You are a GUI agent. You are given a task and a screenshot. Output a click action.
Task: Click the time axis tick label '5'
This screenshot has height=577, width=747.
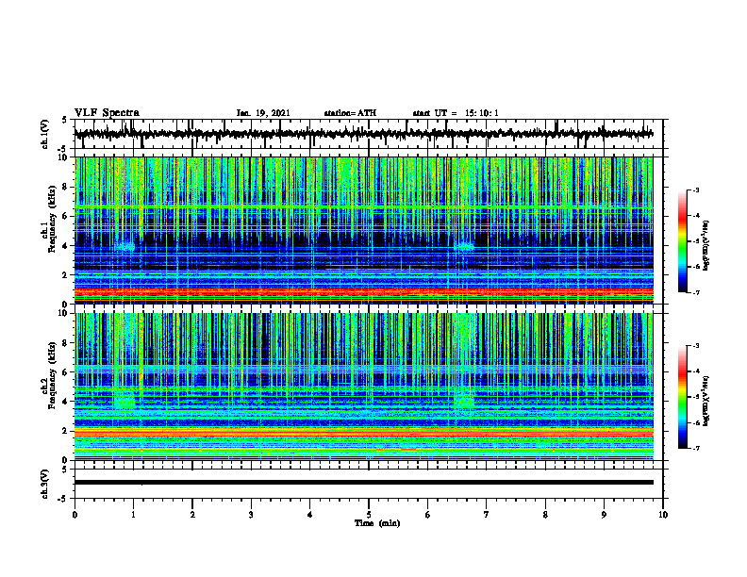(369, 515)
